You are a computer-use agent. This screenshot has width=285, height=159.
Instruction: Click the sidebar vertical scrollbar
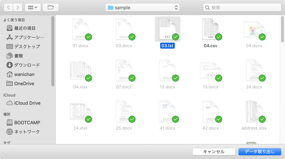click(x=53, y=51)
